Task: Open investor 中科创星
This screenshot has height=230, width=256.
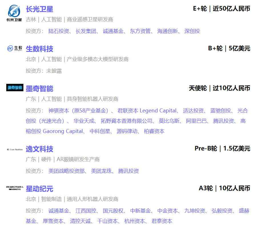Action: pyautogui.click(x=100, y=131)
